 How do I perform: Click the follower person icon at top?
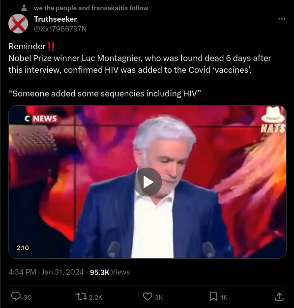point(24,8)
